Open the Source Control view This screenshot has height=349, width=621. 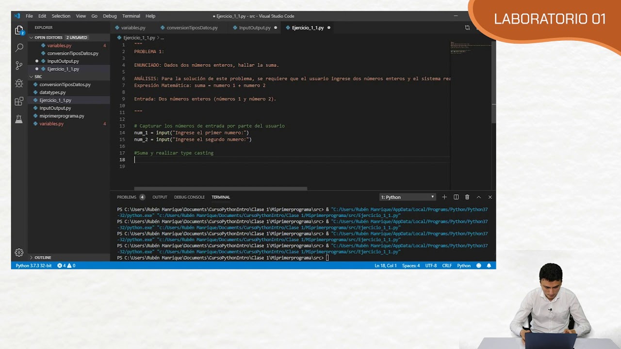[x=19, y=65]
